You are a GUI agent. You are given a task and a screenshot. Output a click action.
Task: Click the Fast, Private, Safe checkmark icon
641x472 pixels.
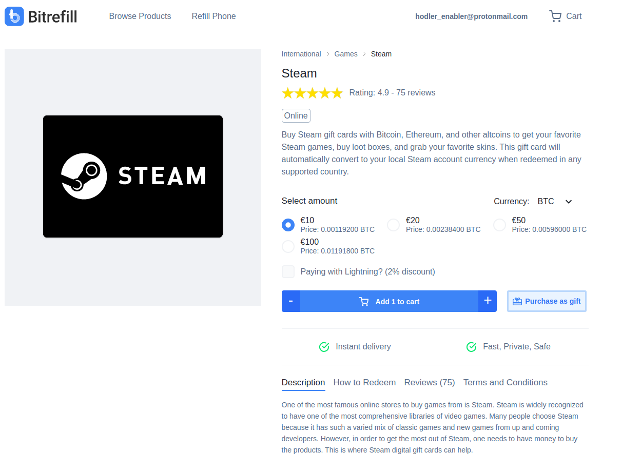[472, 347]
